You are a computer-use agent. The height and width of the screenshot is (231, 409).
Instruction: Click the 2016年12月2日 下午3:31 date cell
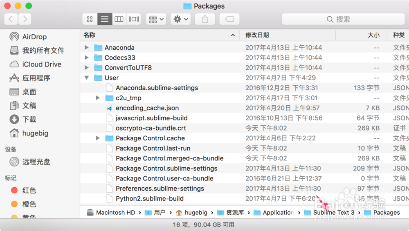[x=281, y=88]
